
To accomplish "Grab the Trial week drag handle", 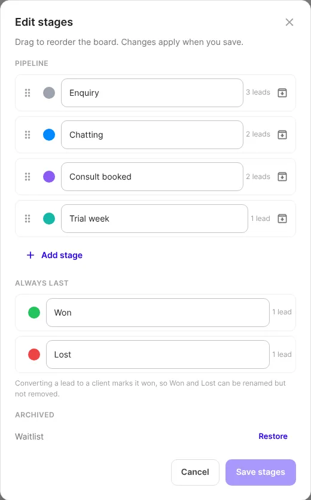I will (28, 219).
